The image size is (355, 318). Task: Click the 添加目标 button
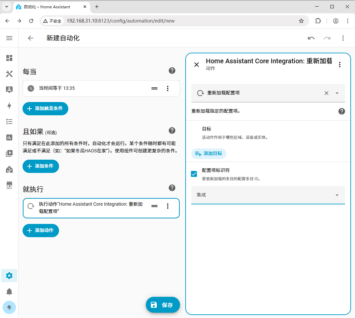click(209, 154)
